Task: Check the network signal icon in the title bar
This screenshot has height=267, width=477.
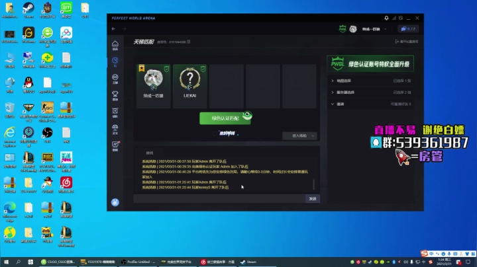Action: tap(394, 19)
